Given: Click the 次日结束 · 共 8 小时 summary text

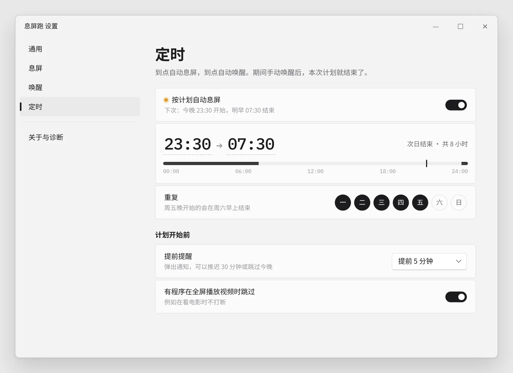Looking at the screenshot, I should click(437, 144).
